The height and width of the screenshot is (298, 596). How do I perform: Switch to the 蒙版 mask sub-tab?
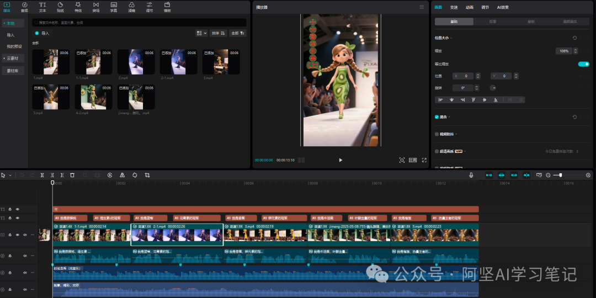coord(531,22)
